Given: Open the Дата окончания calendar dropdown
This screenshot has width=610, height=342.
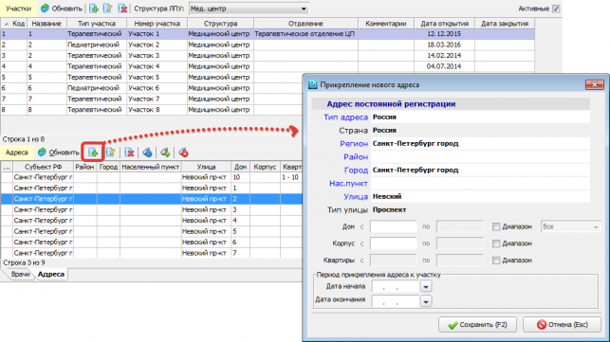Looking at the screenshot, I should coord(426,301).
